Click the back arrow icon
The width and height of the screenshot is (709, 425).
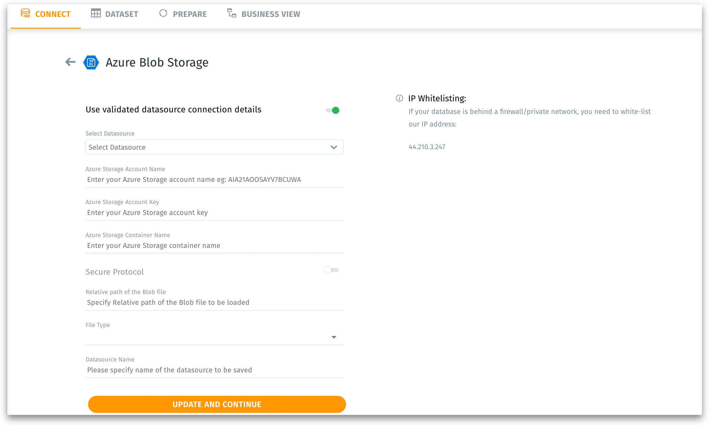pyautogui.click(x=70, y=62)
